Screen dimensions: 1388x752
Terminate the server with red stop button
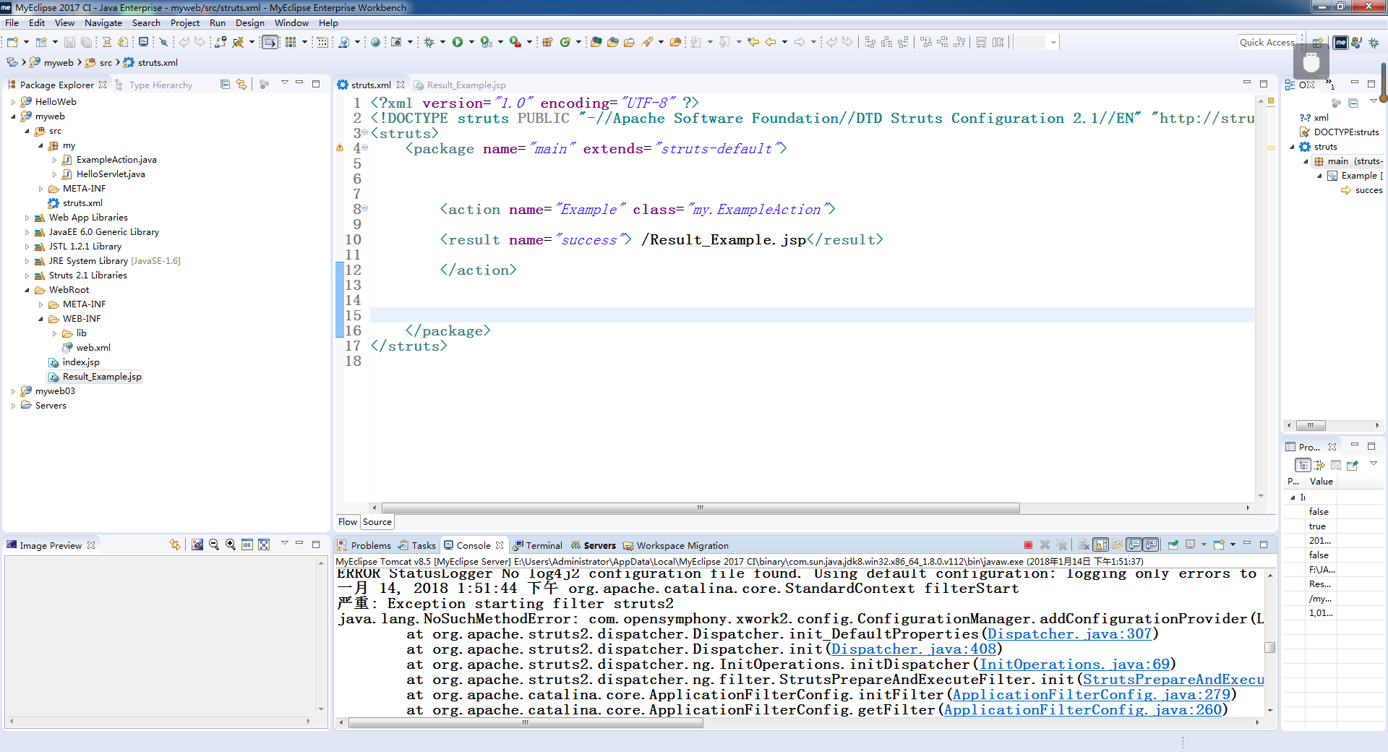coord(1028,545)
